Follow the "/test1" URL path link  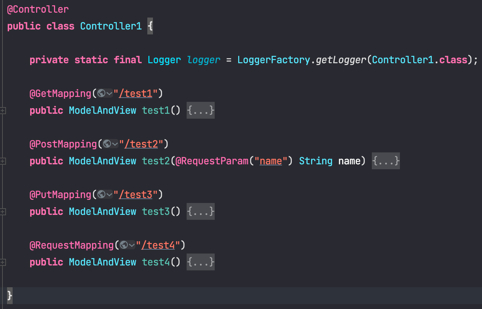tap(136, 93)
